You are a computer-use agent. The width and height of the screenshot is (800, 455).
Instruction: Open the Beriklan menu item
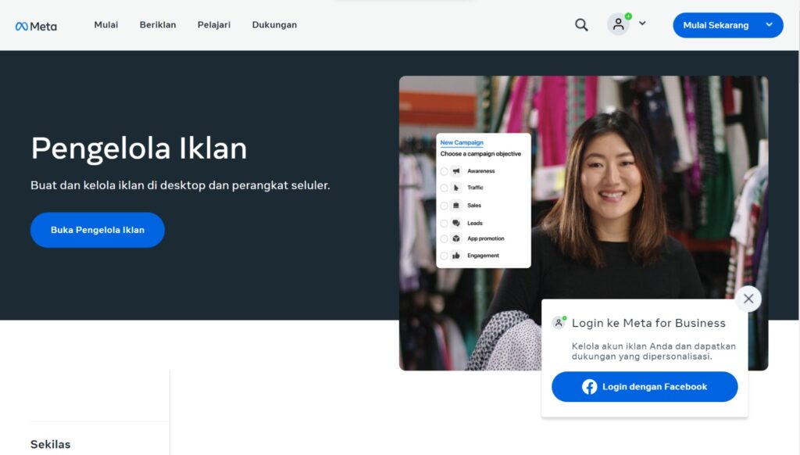click(158, 24)
